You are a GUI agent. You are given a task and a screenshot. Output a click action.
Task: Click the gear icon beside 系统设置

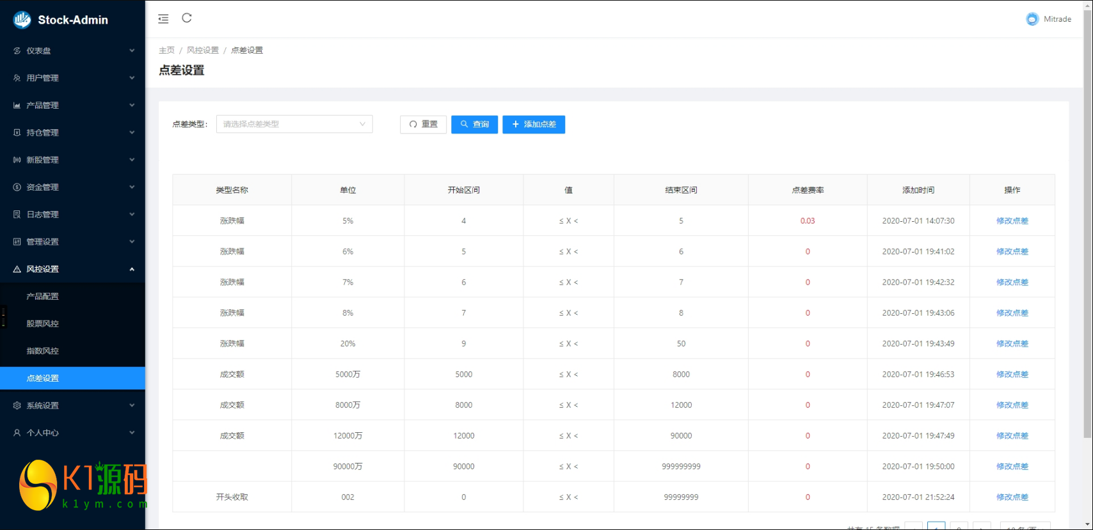pos(17,405)
